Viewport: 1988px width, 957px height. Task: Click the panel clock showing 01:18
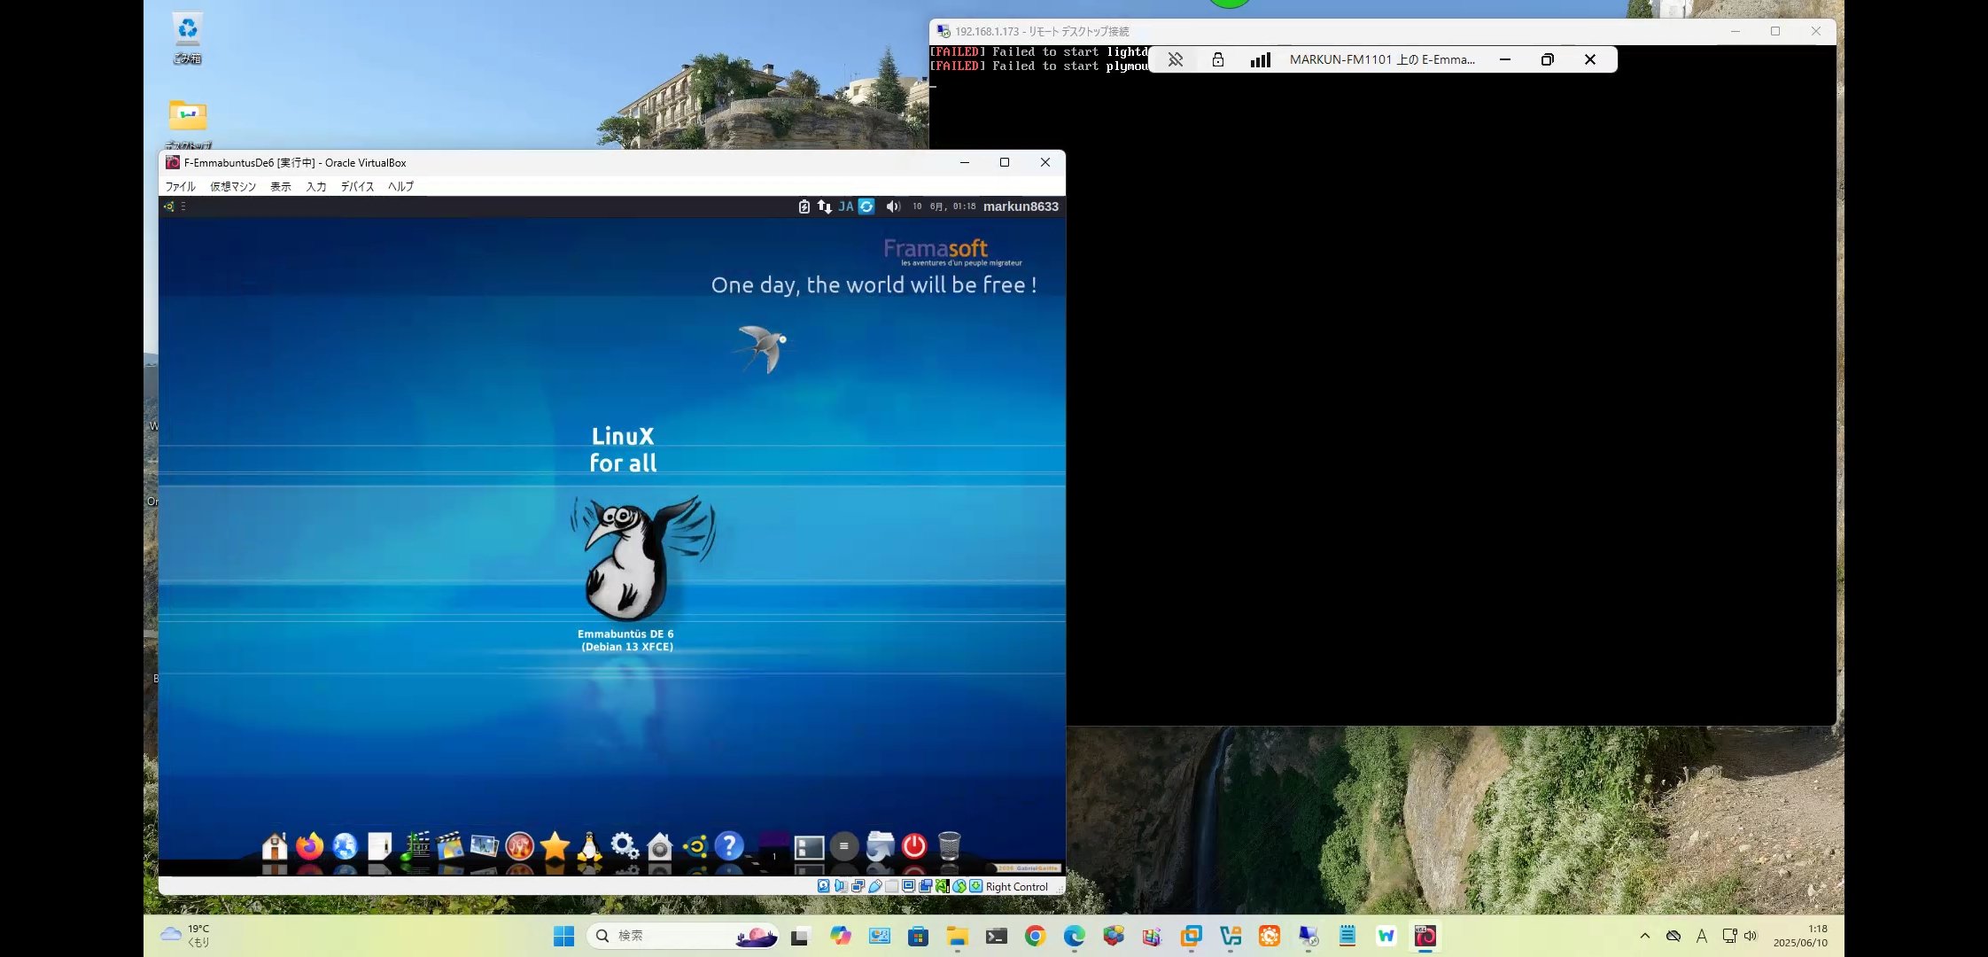[944, 206]
